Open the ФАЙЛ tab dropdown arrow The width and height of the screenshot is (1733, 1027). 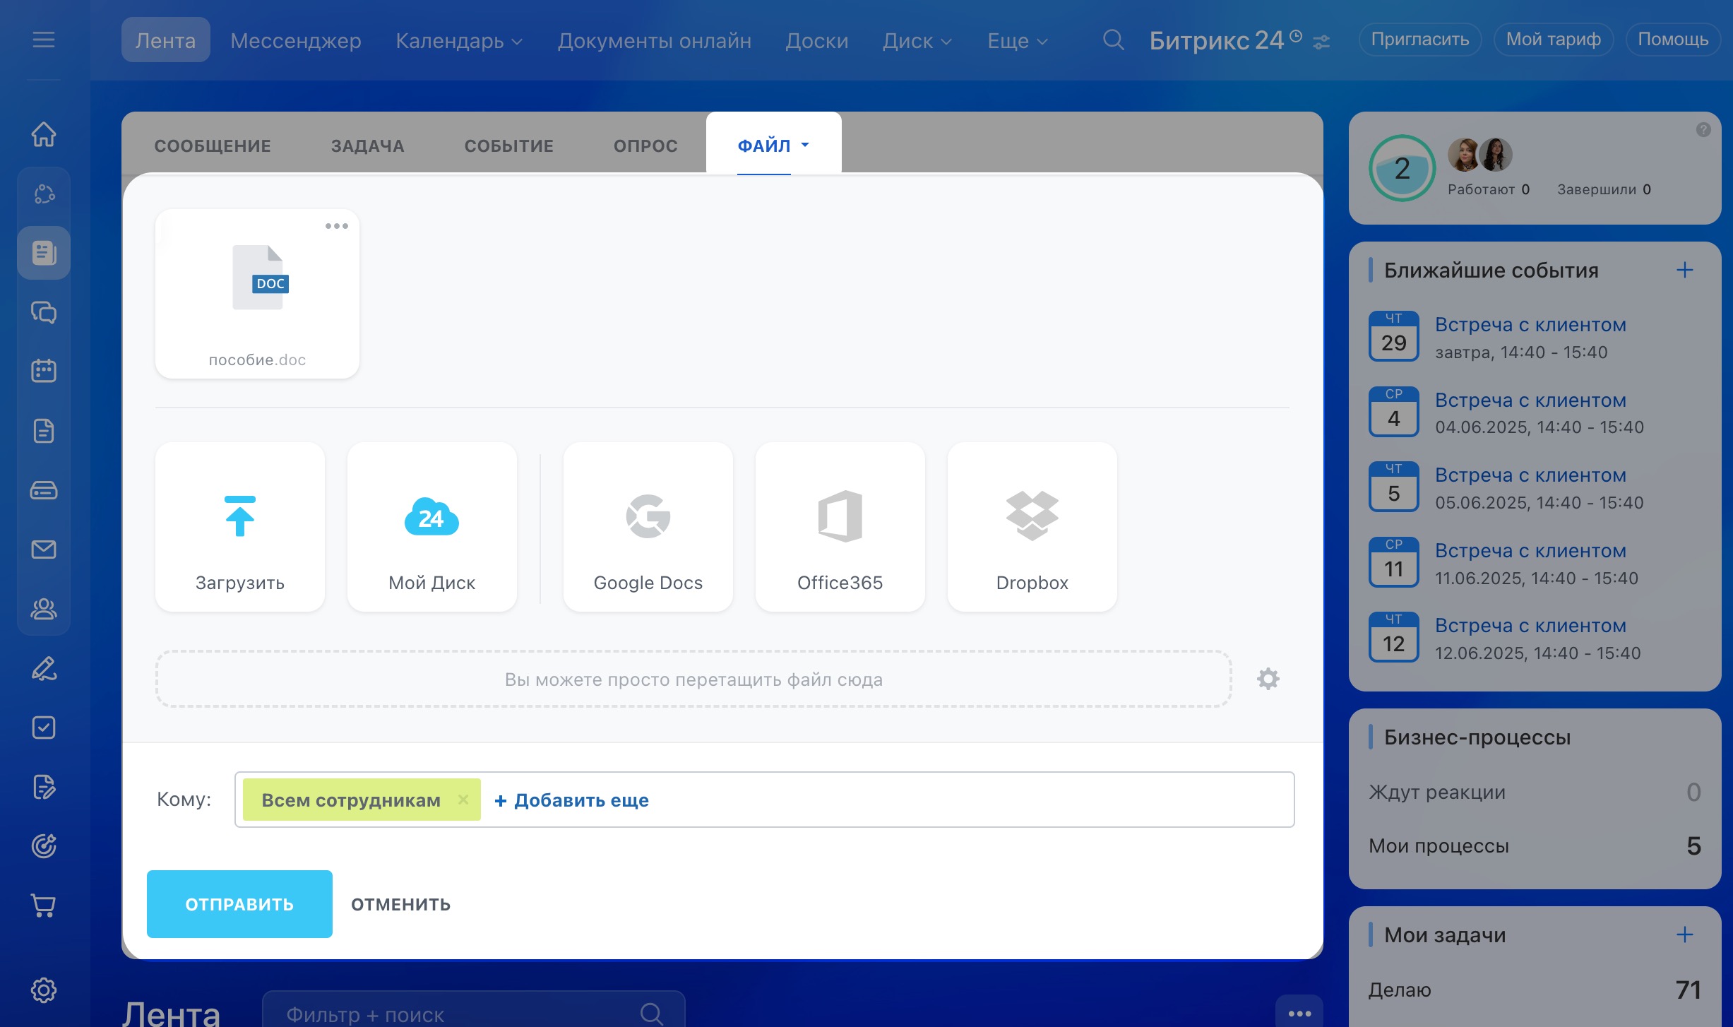tap(805, 146)
